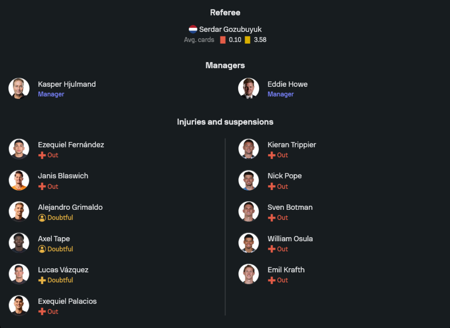Screen dimensions: 450x328
Task: Open Kasper Hjulmand's manager profile photo
Action: 19,89
